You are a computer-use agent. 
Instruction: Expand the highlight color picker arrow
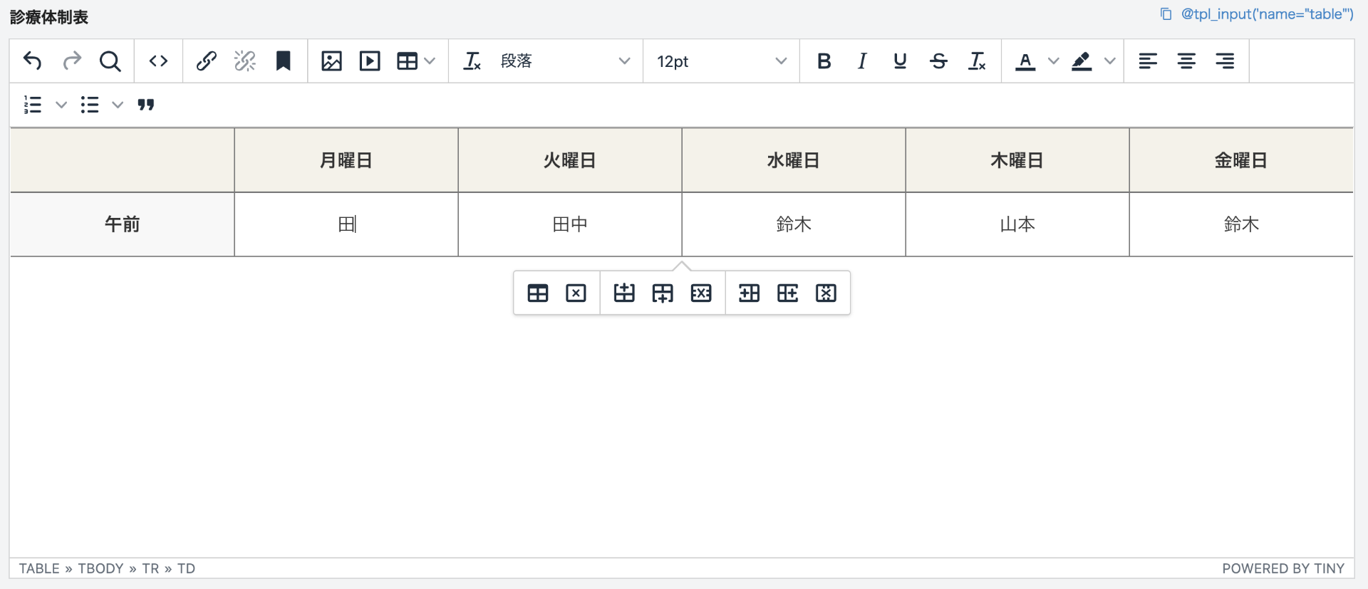click(1109, 61)
